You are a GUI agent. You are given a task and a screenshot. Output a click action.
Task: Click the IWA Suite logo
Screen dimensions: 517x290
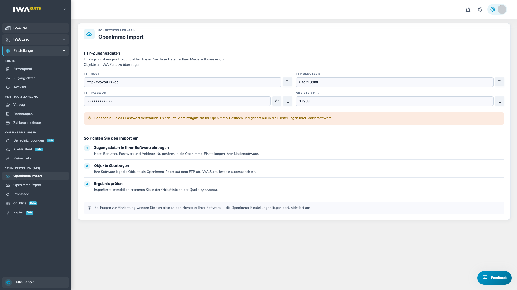tap(27, 9)
